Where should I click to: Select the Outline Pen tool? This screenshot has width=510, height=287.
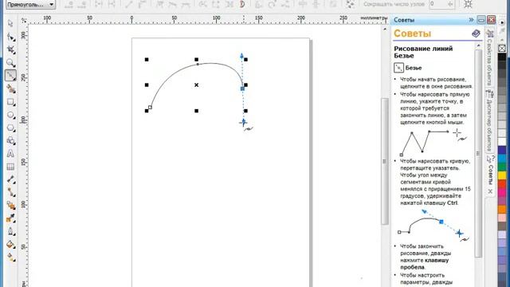point(10,231)
